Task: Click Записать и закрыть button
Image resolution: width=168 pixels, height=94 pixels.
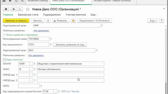Action: (x=16, y=21)
